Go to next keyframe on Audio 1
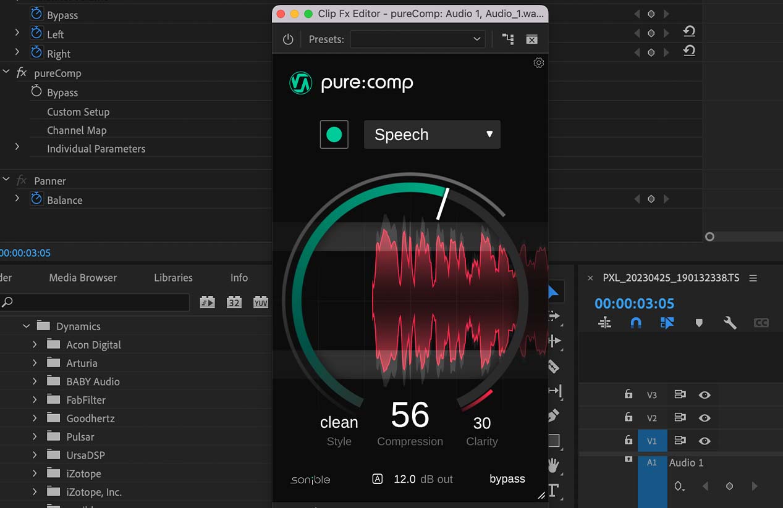 point(754,486)
